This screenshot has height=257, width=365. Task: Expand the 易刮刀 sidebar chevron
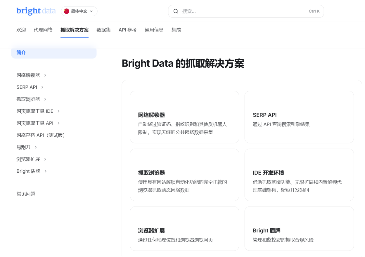tap(36, 147)
